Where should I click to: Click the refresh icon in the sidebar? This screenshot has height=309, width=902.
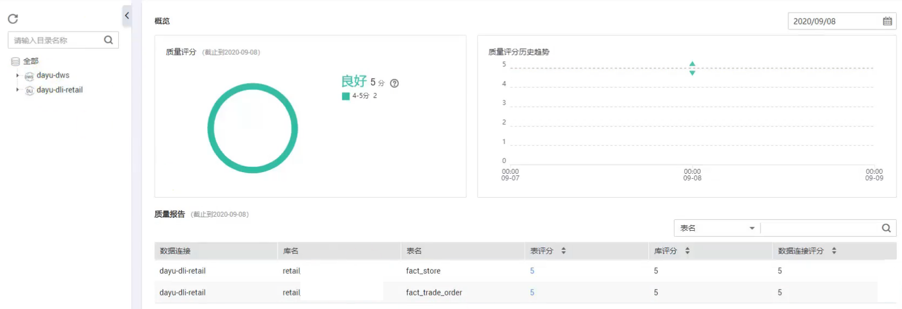pyautogui.click(x=13, y=19)
